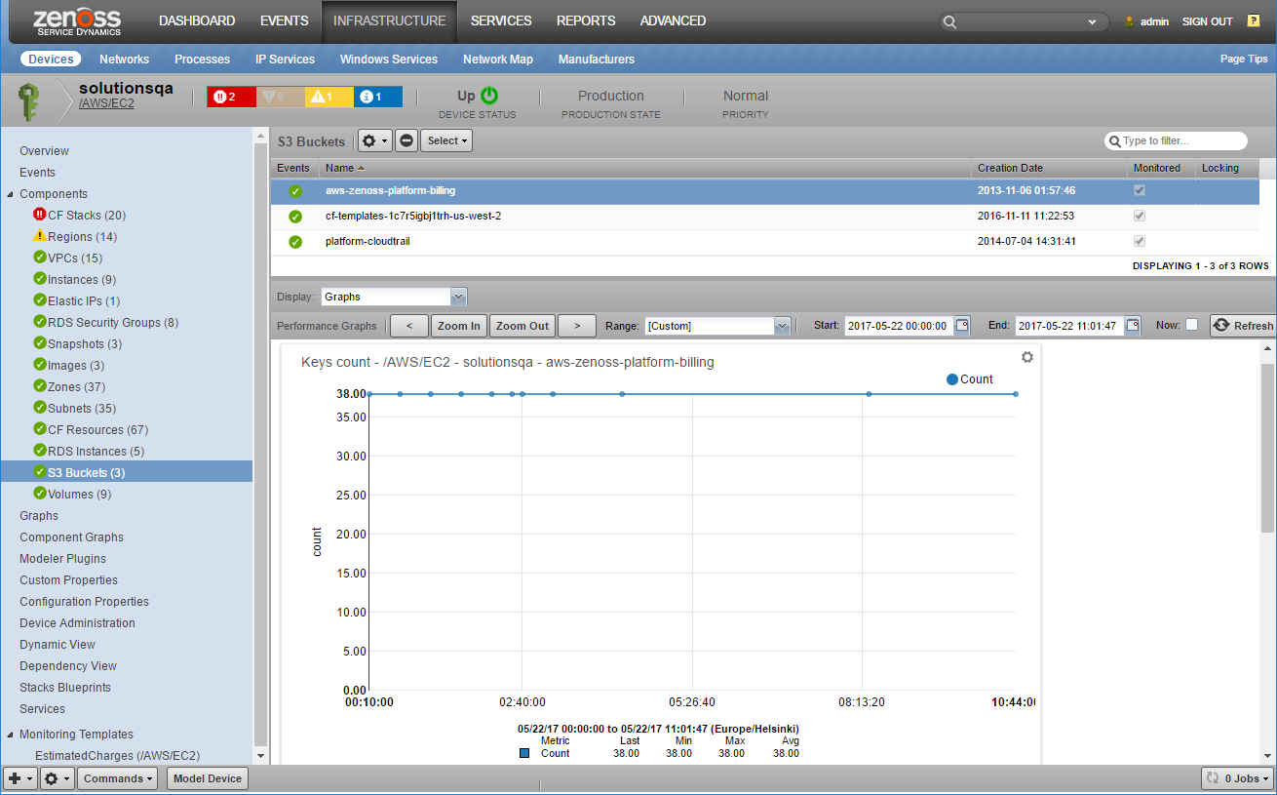Click the Count legend blue dot
The width and height of the screenshot is (1277, 795).
pos(952,379)
